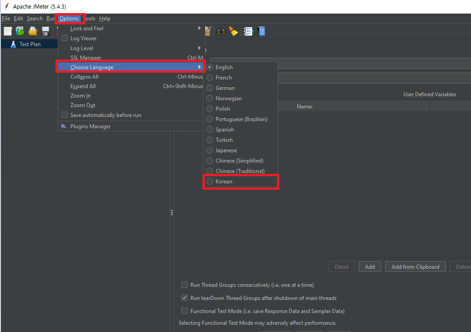471x332 pixels.
Task: Click the Search binoculars icon
Action: point(221,31)
